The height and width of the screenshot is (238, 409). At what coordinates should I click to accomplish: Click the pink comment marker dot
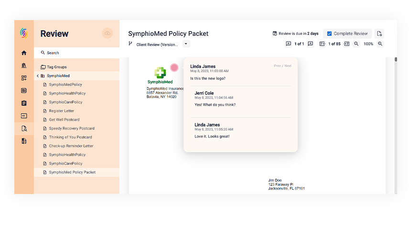pyautogui.click(x=174, y=68)
